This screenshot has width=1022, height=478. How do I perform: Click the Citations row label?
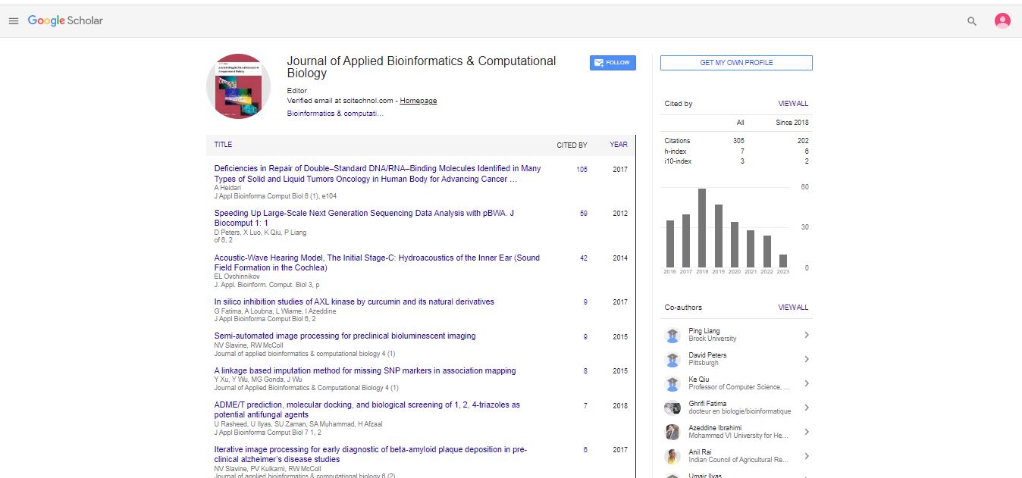coord(678,141)
